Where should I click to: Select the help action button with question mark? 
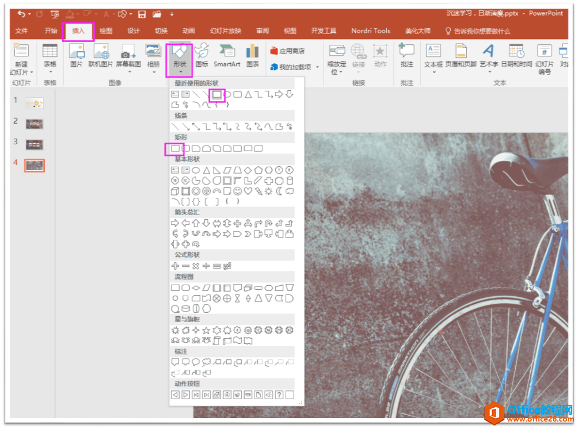click(279, 394)
